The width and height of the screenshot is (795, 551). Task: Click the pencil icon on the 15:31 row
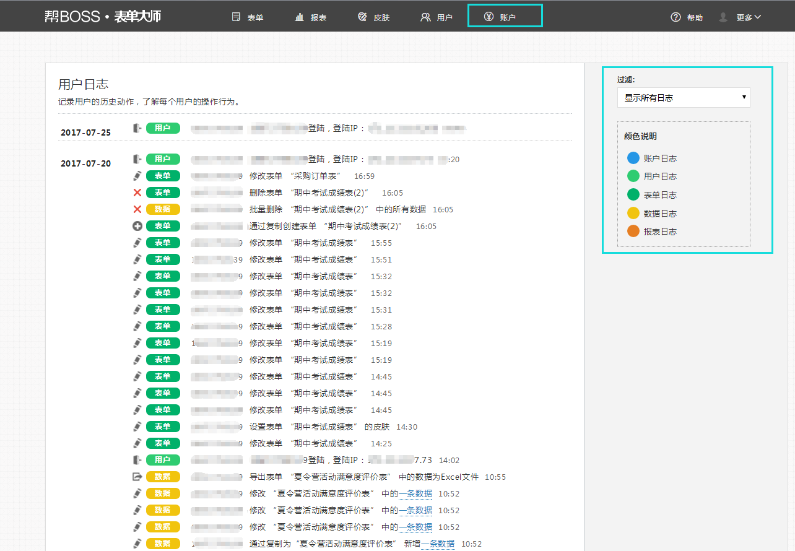coord(137,310)
